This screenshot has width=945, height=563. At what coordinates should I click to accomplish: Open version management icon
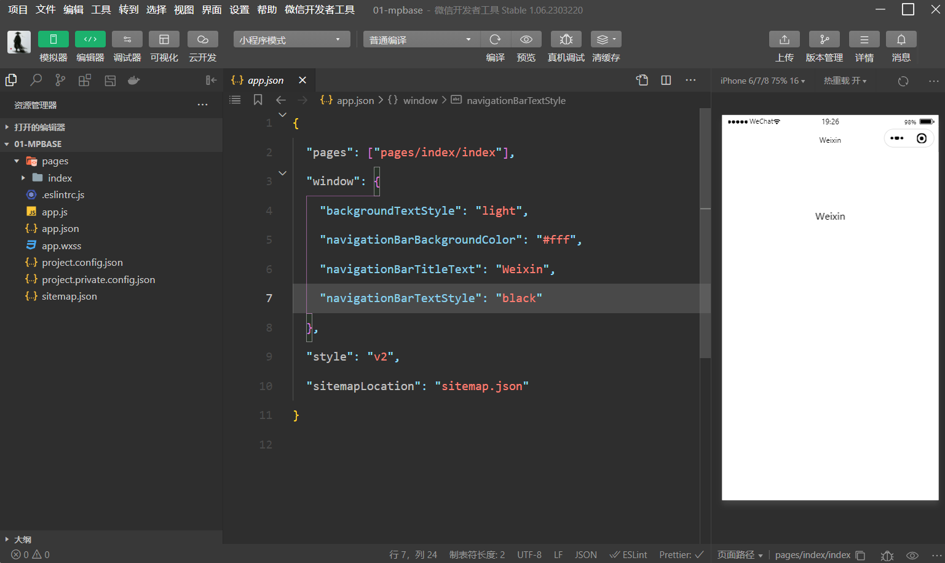(824, 39)
